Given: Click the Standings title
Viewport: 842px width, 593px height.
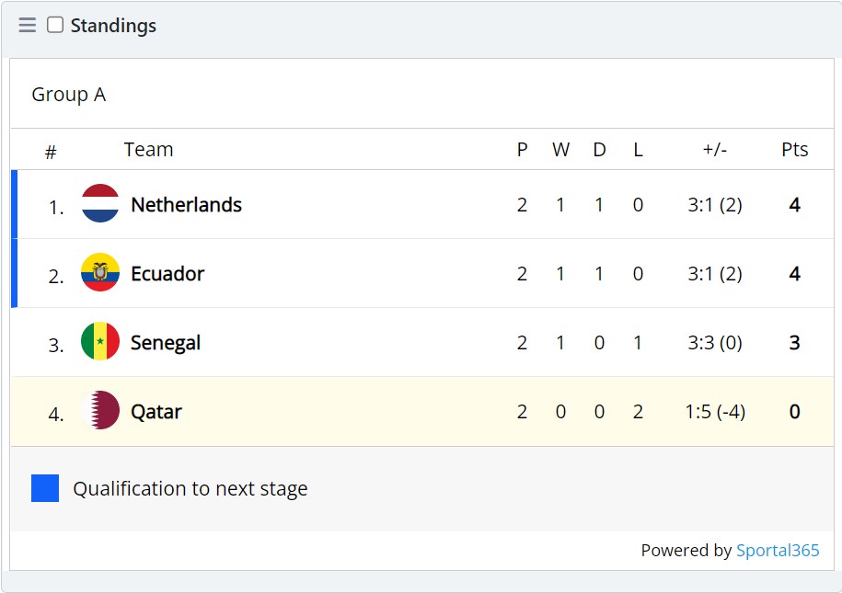Looking at the screenshot, I should point(115,25).
